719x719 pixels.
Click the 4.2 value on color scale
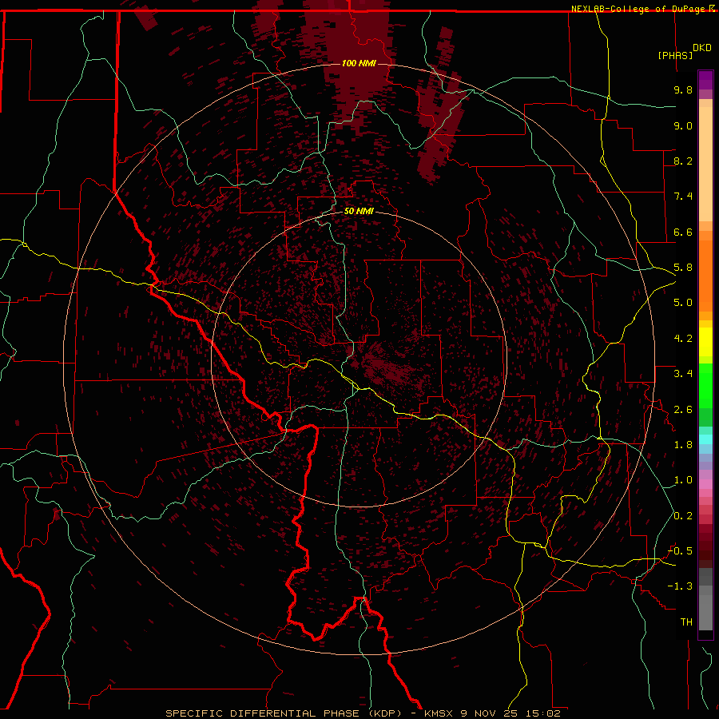coord(683,339)
